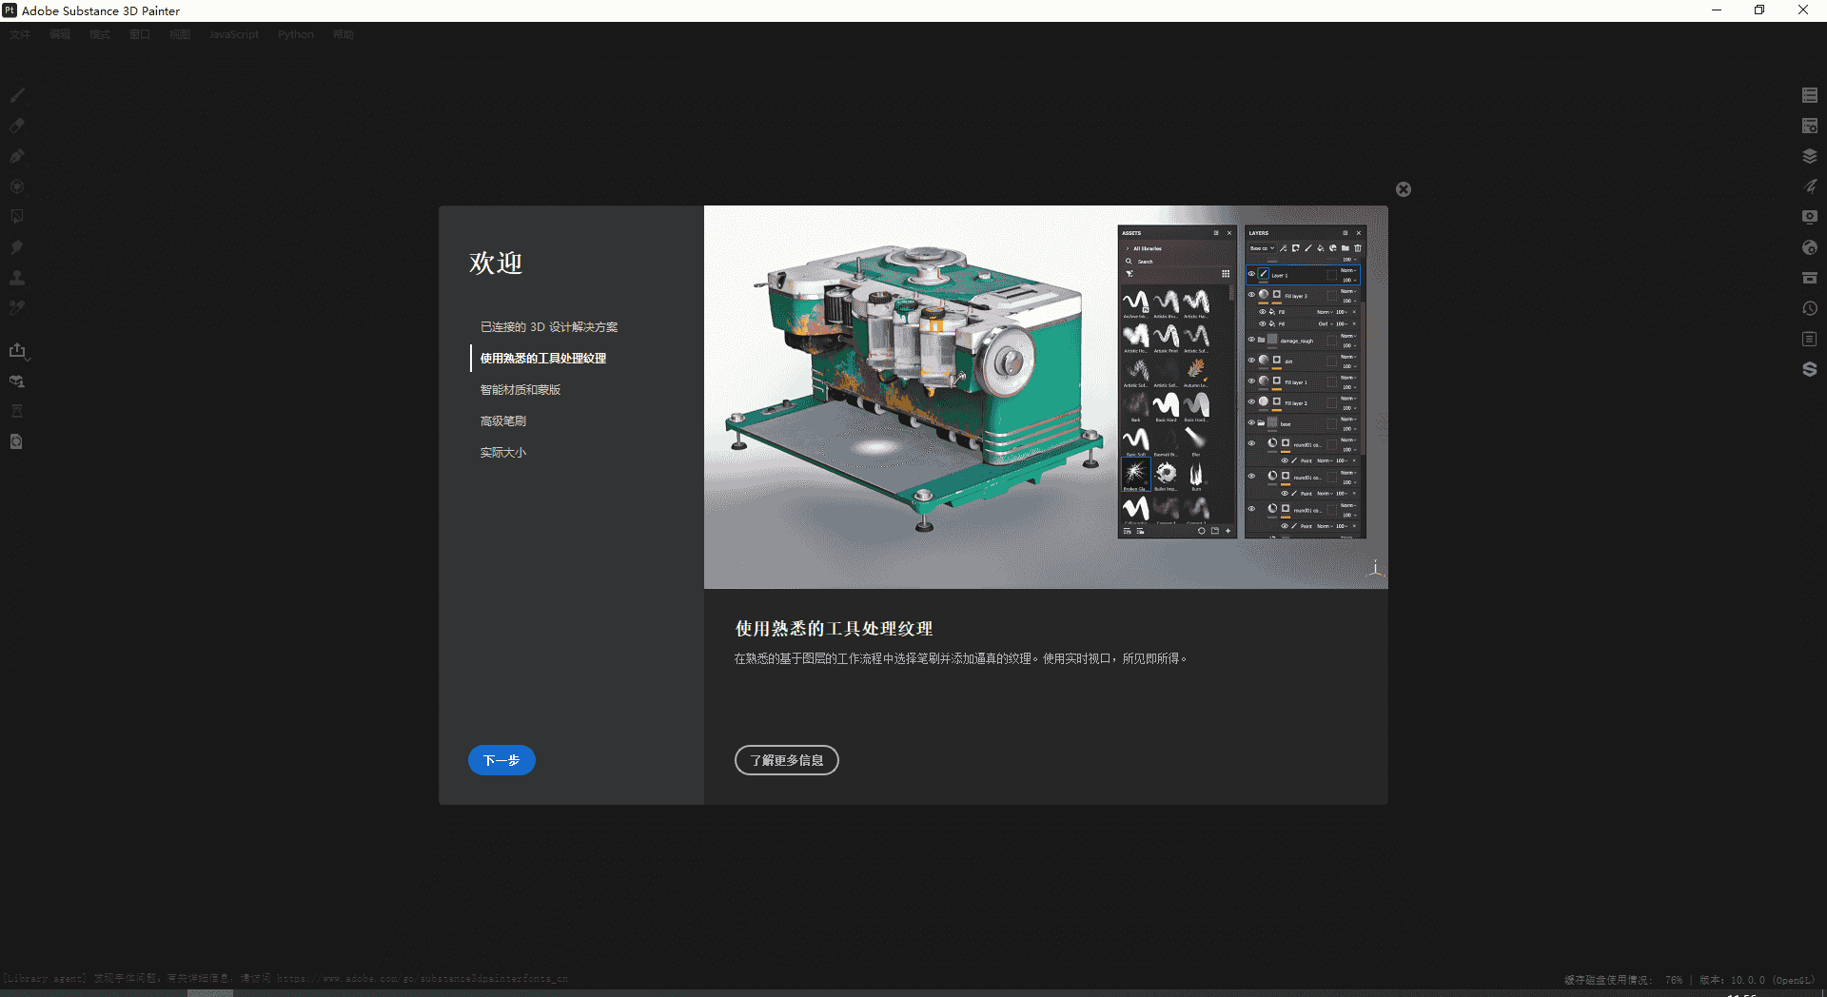Select the 智能材质和蒙版 topic in the welcome list

(520, 389)
